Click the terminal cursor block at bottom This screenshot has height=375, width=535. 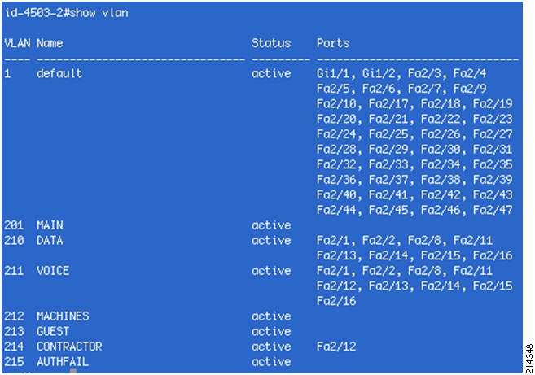pyautogui.click(x=73, y=371)
